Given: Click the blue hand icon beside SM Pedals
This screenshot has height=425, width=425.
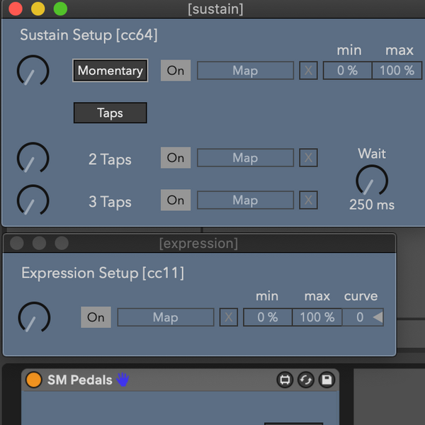Looking at the screenshot, I should 123,380.
